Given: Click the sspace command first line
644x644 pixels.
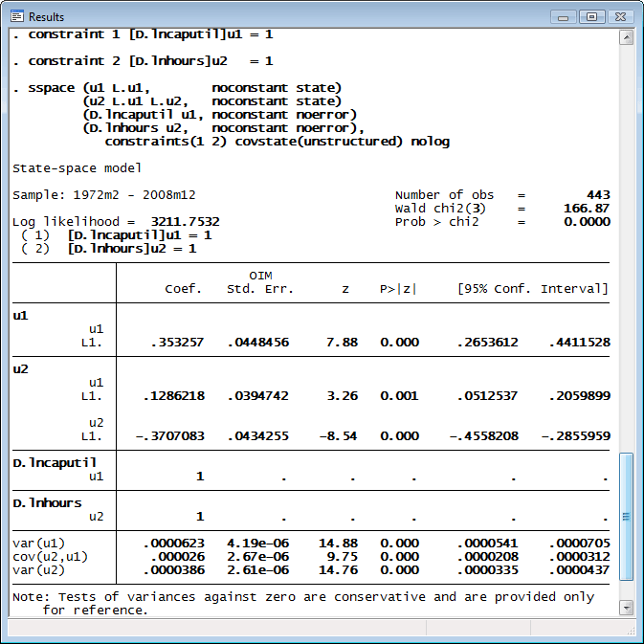Looking at the screenshot, I should (x=177, y=88).
